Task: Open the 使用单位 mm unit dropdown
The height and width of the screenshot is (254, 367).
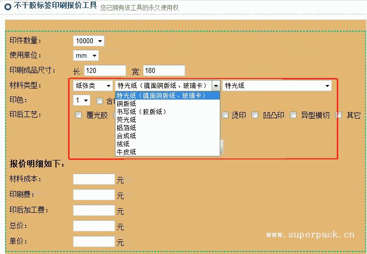Action: click(86, 55)
